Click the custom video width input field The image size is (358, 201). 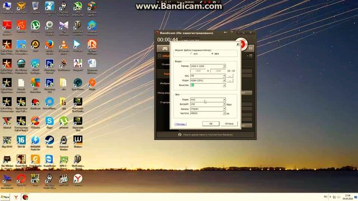pos(198,71)
